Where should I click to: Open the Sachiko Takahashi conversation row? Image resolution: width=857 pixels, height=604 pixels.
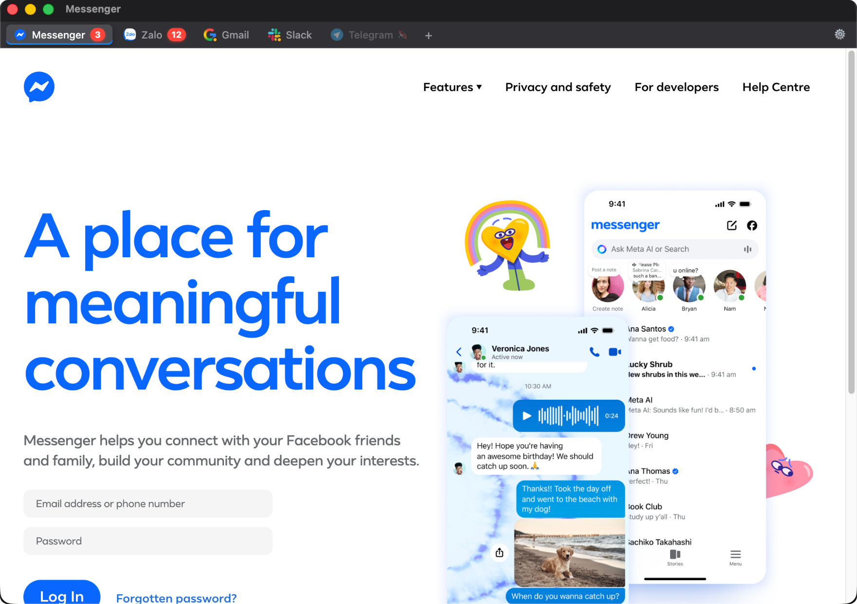coord(696,542)
